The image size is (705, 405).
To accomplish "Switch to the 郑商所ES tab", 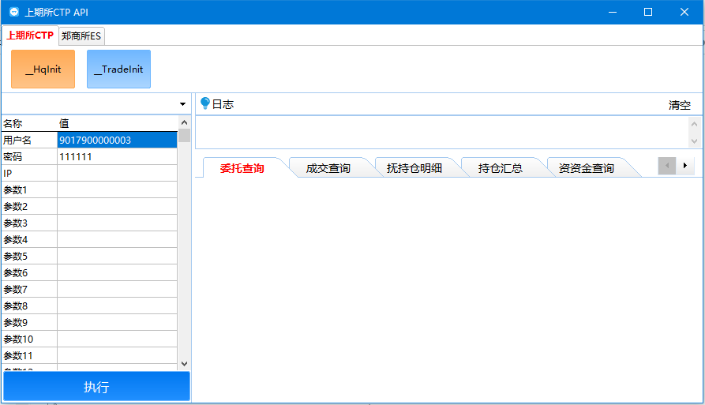I will (81, 36).
